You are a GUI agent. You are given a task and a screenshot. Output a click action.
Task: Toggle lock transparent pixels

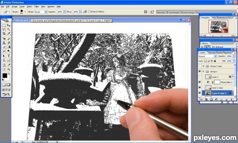205,61
